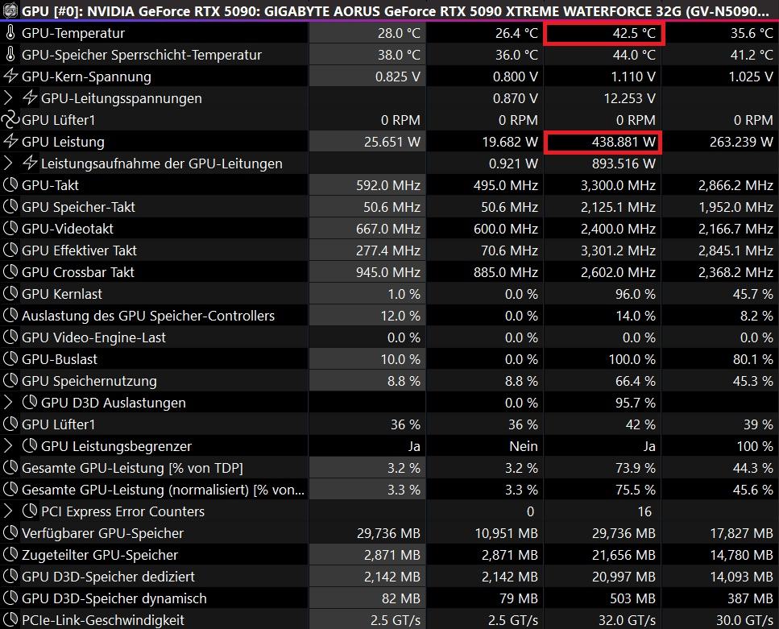Click gauge icon beside PCIe-Link-Geschwindigkeit
779x629 pixels.
click(x=10, y=620)
